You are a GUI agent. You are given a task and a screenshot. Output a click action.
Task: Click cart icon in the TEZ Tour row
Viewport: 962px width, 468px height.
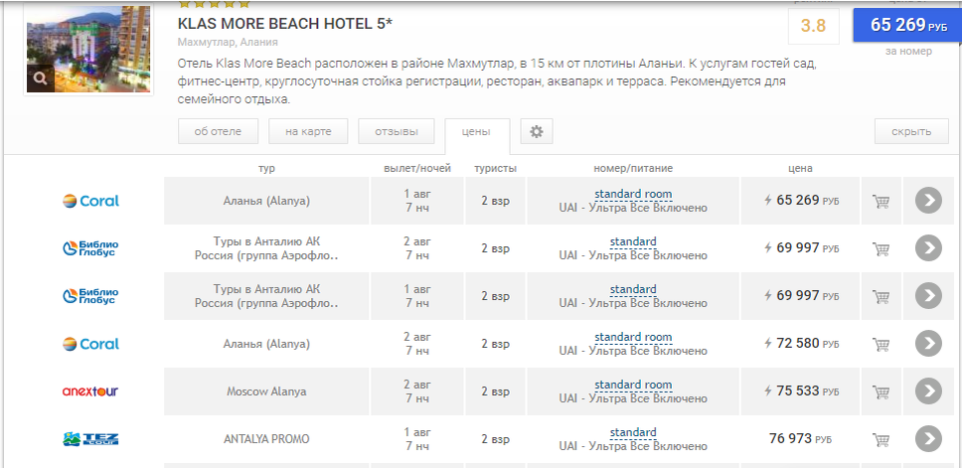pos(881,440)
